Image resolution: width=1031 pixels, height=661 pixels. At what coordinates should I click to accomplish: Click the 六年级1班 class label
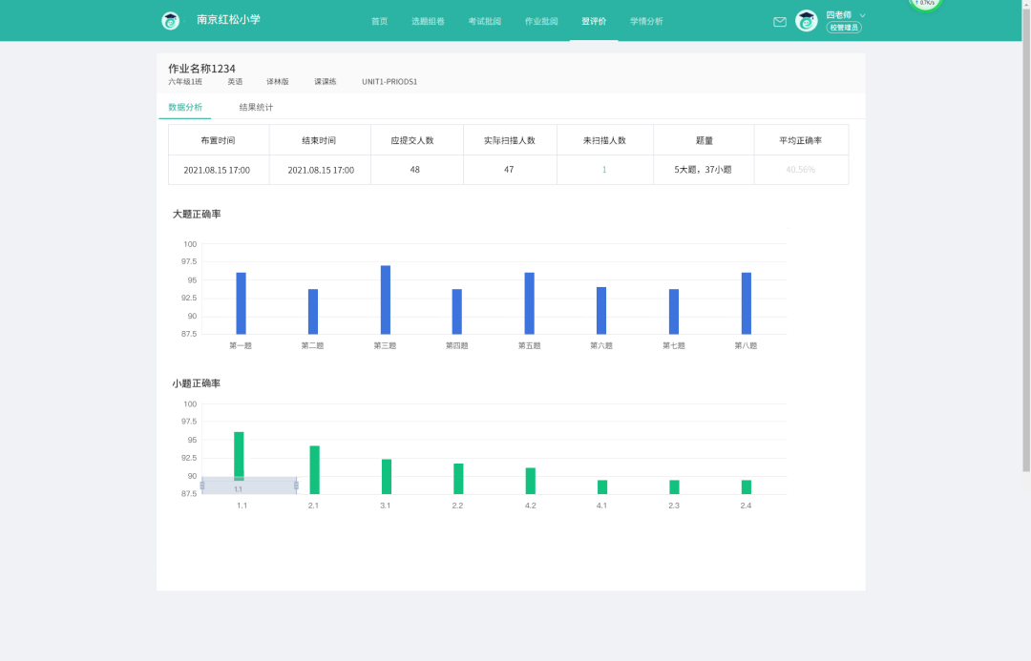[x=185, y=81]
